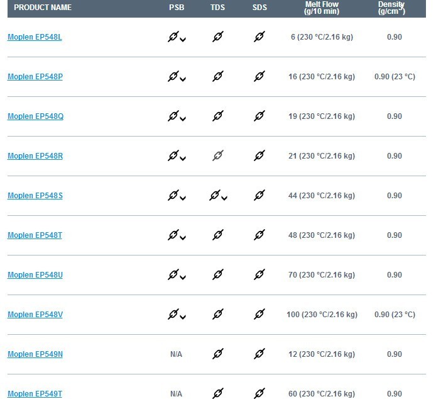This screenshot has width=436, height=399.
Task: Open PSB link icon for Moplen EP548U
Action: point(173,274)
